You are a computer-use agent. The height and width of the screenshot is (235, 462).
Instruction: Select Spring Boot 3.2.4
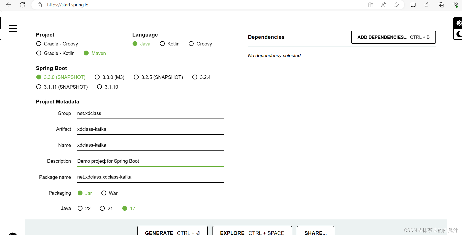(x=201, y=77)
